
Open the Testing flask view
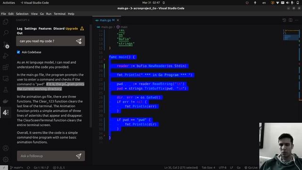(6, 90)
